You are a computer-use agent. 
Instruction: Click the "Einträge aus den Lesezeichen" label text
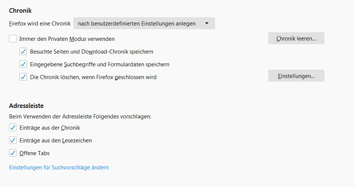(x=55, y=140)
